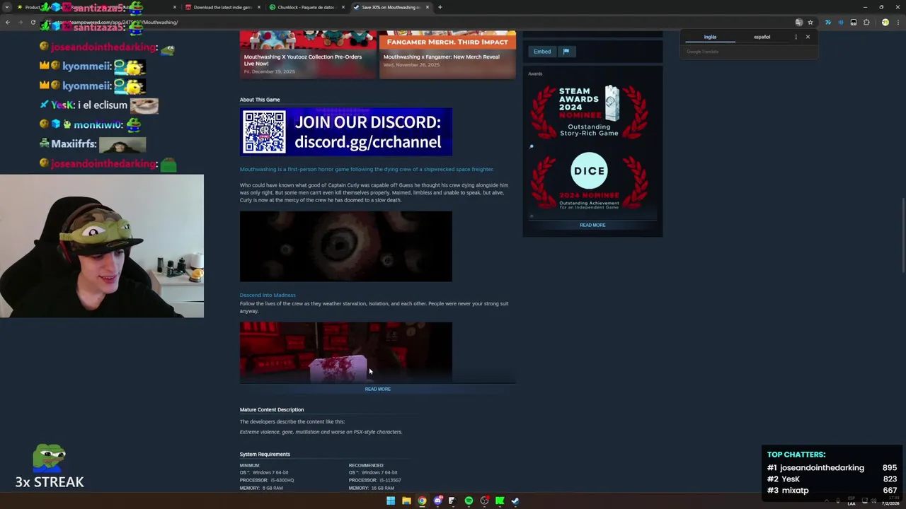Open the Fangamer New Merch Reveal news card

447,54
